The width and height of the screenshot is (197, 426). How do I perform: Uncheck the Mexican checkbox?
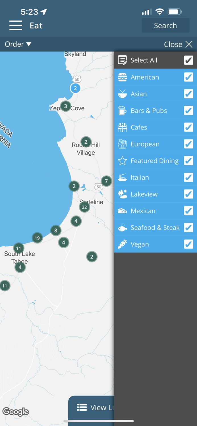pyautogui.click(x=188, y=211)
